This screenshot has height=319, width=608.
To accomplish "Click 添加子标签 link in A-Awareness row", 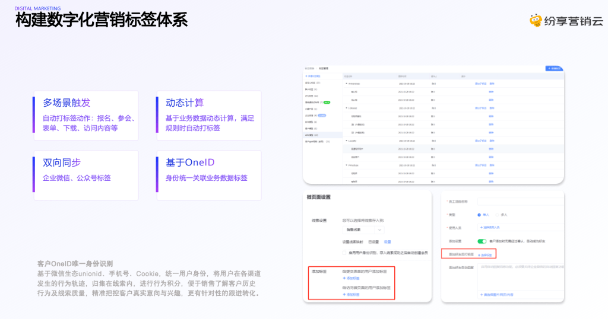I will pos(480,84).
